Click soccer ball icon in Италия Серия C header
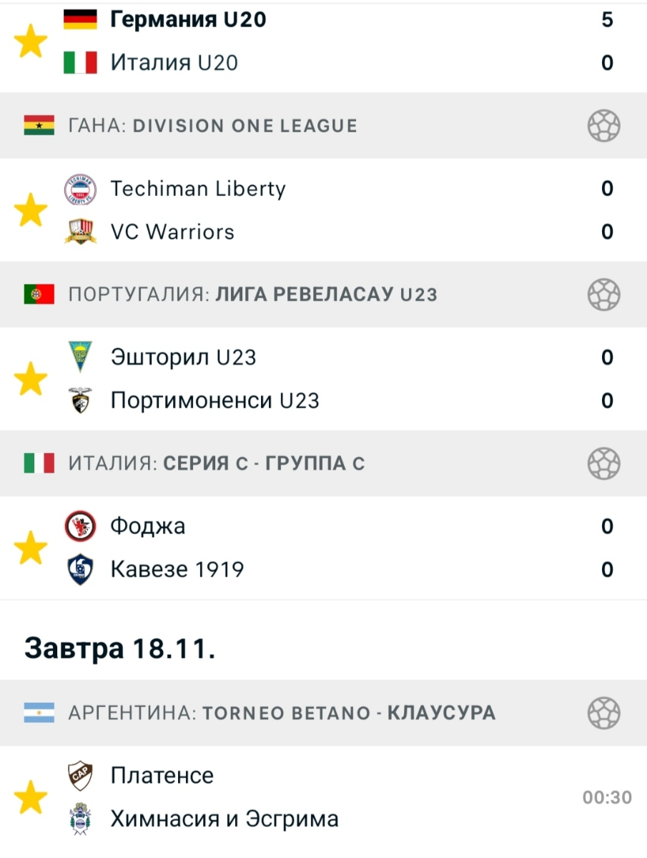Screen dimensions: 647x858 603,463
